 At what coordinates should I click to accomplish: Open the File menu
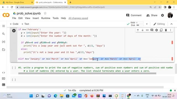(x=14, y=18)
